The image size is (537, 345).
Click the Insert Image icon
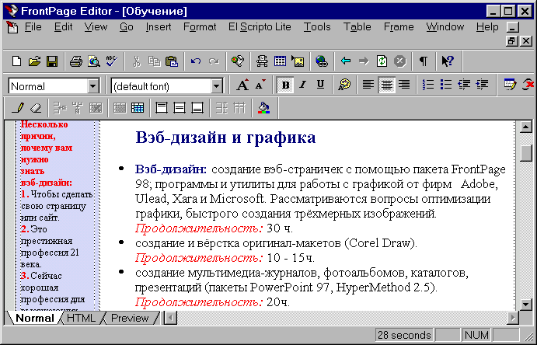tap(298, 61)
